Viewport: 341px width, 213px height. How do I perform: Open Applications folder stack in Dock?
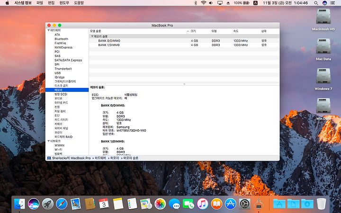279,204
